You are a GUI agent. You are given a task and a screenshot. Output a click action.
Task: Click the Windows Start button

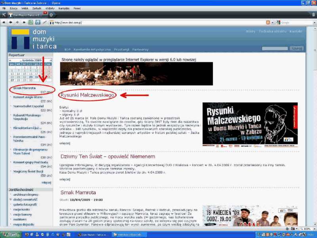click(11, 234)
